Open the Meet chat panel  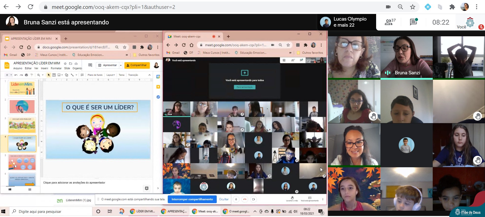click(413, 22)
